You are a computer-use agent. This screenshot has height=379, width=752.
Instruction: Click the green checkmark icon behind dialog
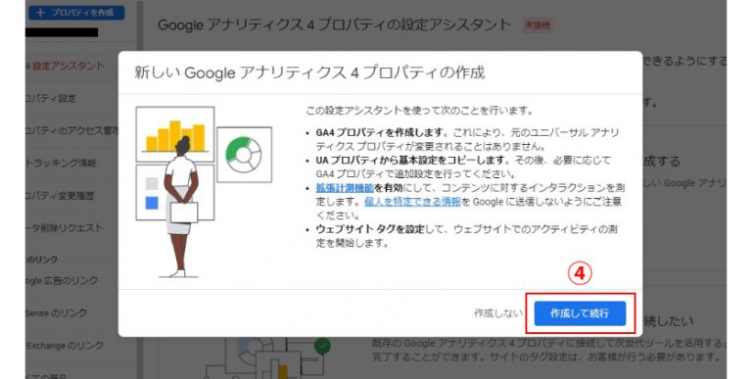tap(323, 345)
